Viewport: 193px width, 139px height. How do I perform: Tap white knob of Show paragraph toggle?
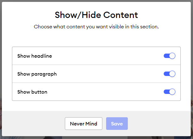coord(172,74)
